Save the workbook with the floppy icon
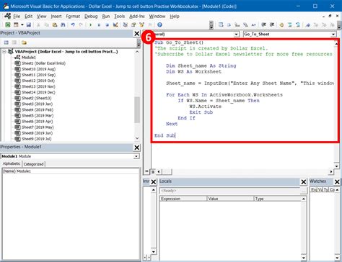 click(29, 24)
